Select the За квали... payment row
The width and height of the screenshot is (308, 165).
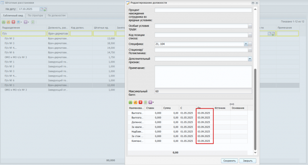point(188,127)
